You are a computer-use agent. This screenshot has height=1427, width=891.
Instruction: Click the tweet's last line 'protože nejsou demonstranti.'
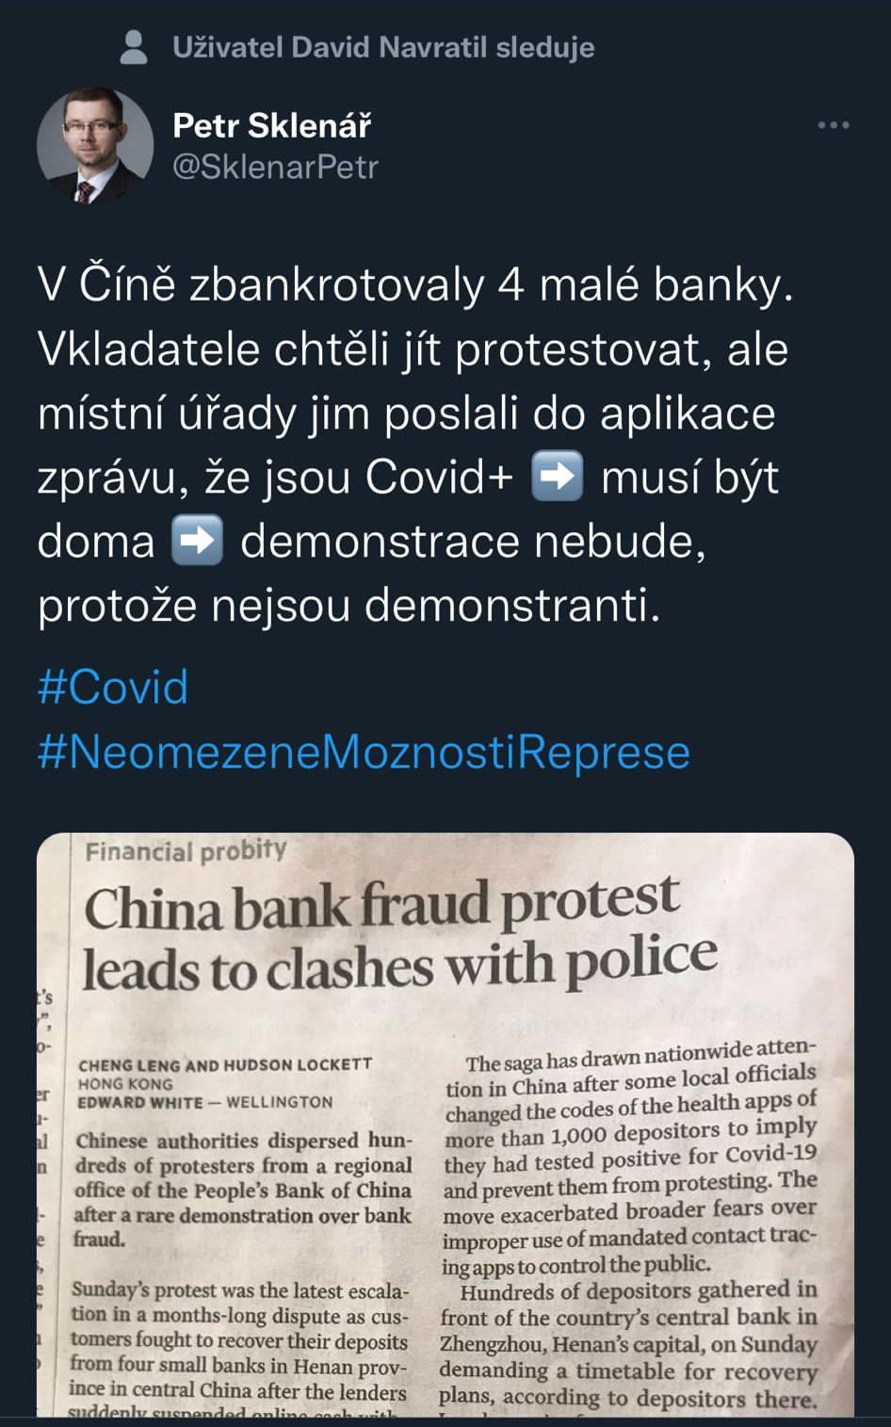pyautogui.click(x=349, y=605)
